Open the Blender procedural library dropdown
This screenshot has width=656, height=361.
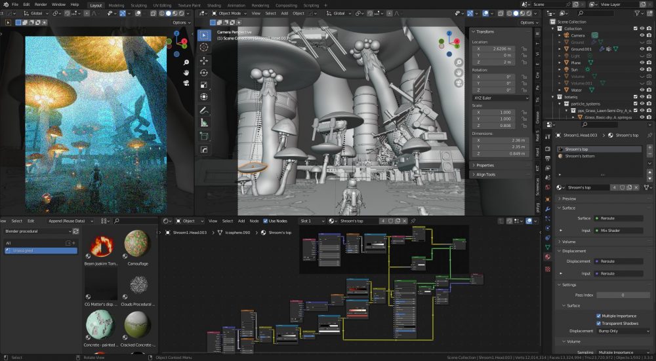[x=37, y=231]
